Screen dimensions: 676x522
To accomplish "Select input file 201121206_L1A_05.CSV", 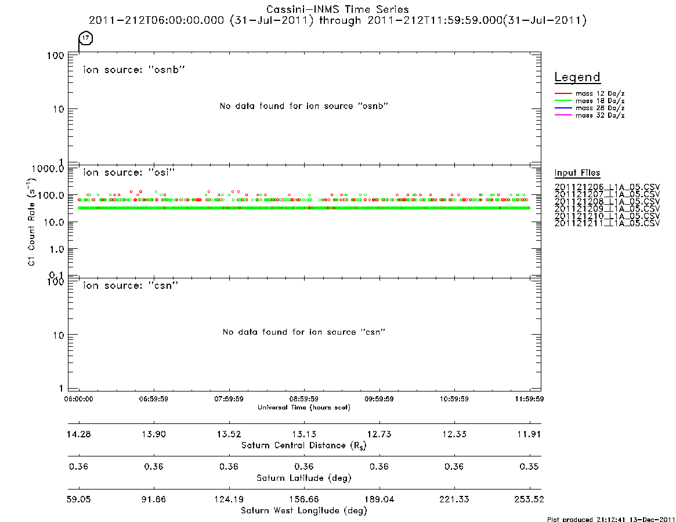I will (607, 187).
